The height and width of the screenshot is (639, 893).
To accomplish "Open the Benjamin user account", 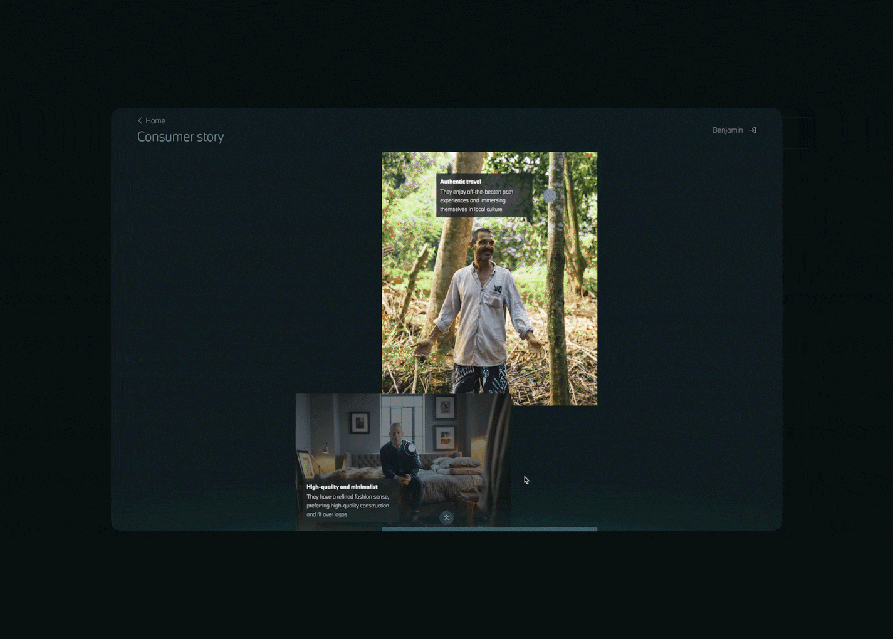I will 727,130.
